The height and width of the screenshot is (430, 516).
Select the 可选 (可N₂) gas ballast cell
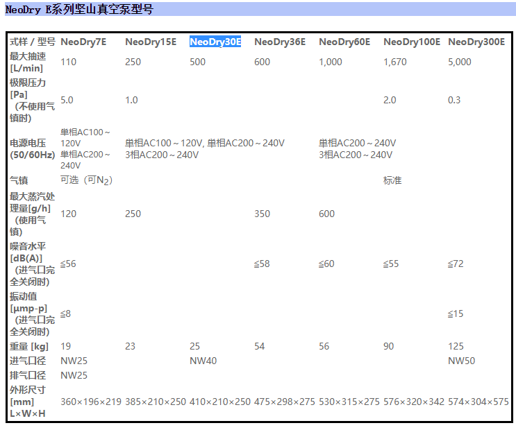[x=87, y=180]
